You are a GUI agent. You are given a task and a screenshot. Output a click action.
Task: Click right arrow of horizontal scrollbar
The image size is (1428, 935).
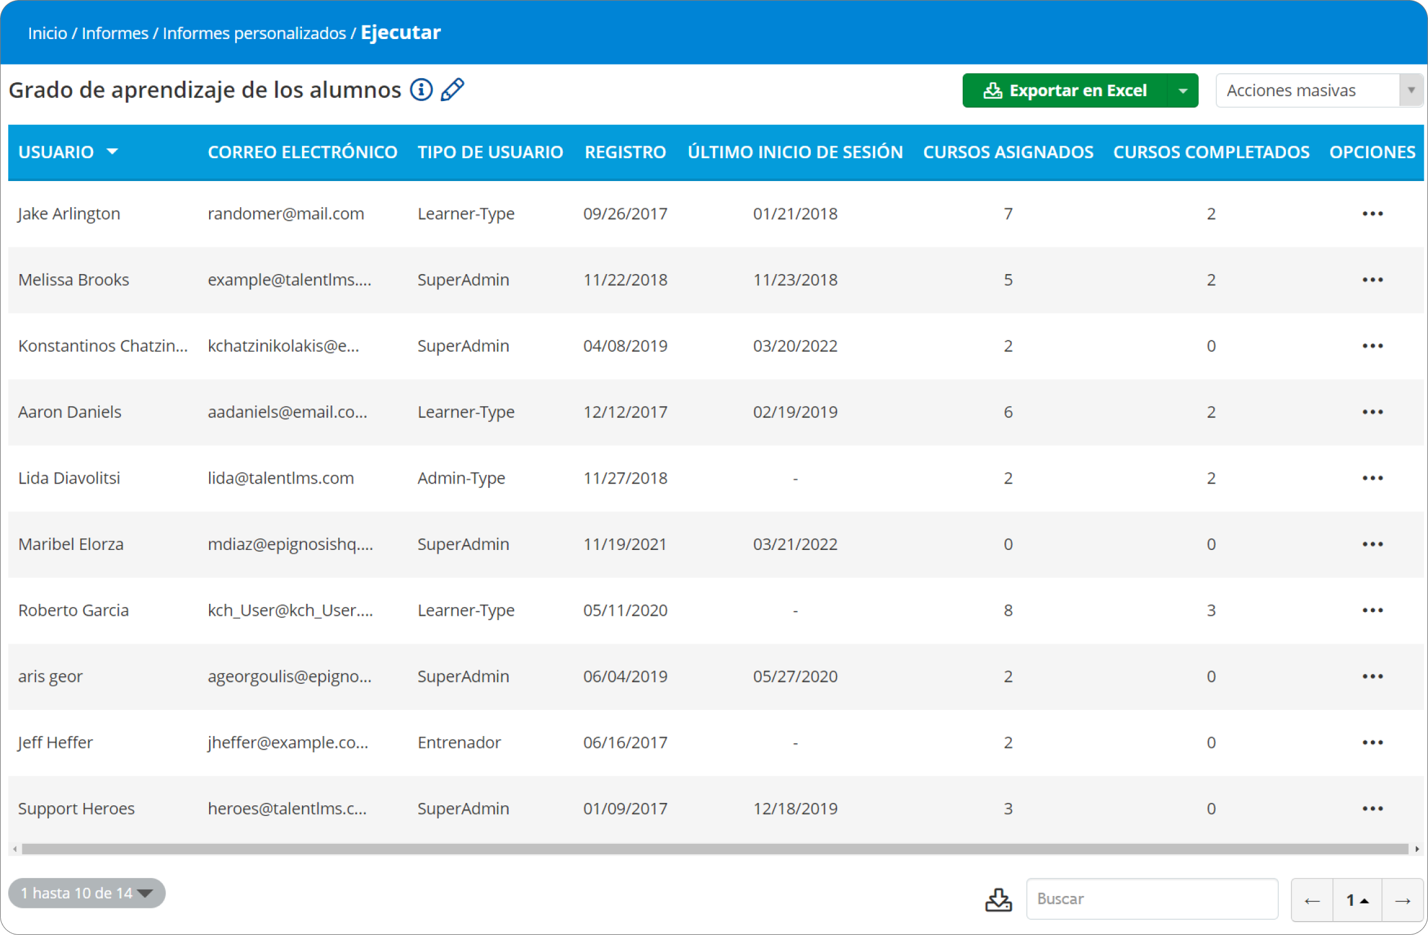pos(1417,849)
